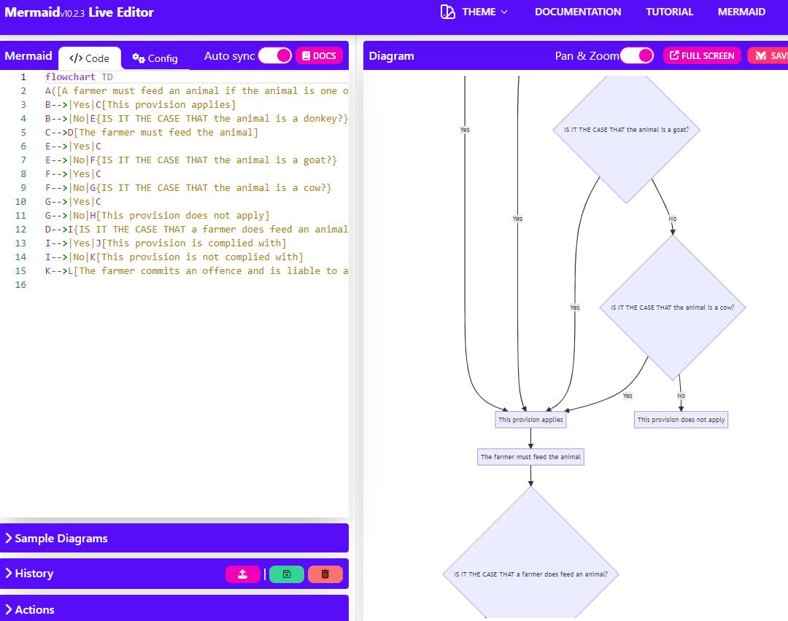Click the 'farmer does feed an animal?' diamond

[530, 574]
